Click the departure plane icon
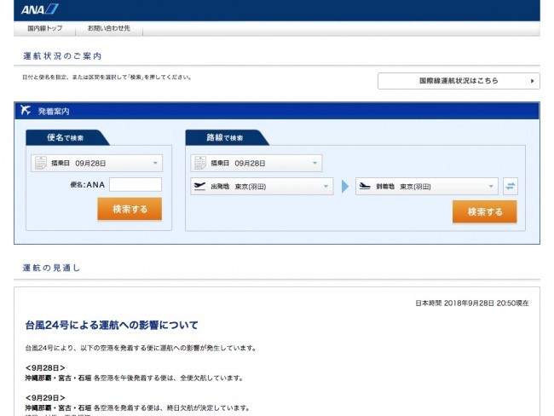The image size is (554, 416). pos(199,187)
